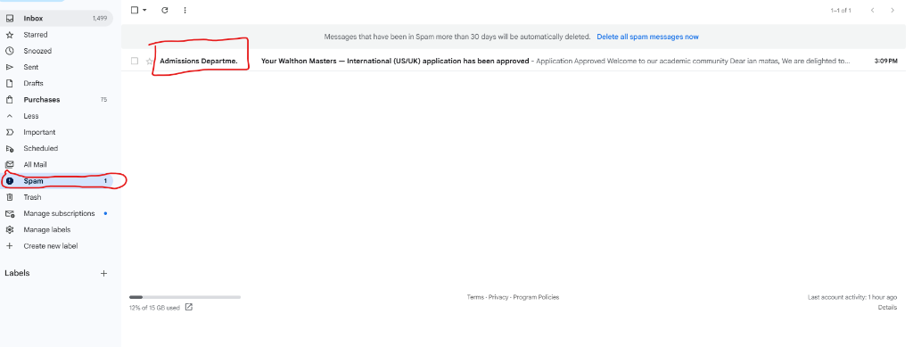
Task: Select the Spam folder
Action: [x=56, y=181]
